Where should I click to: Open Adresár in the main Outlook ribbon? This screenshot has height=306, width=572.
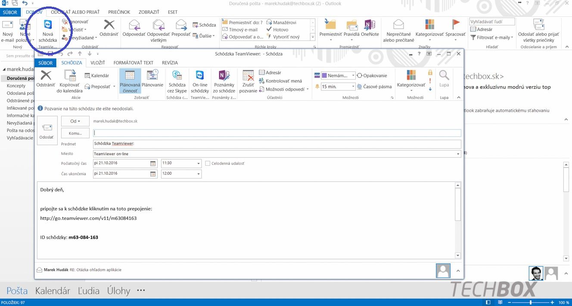point(481,29)
